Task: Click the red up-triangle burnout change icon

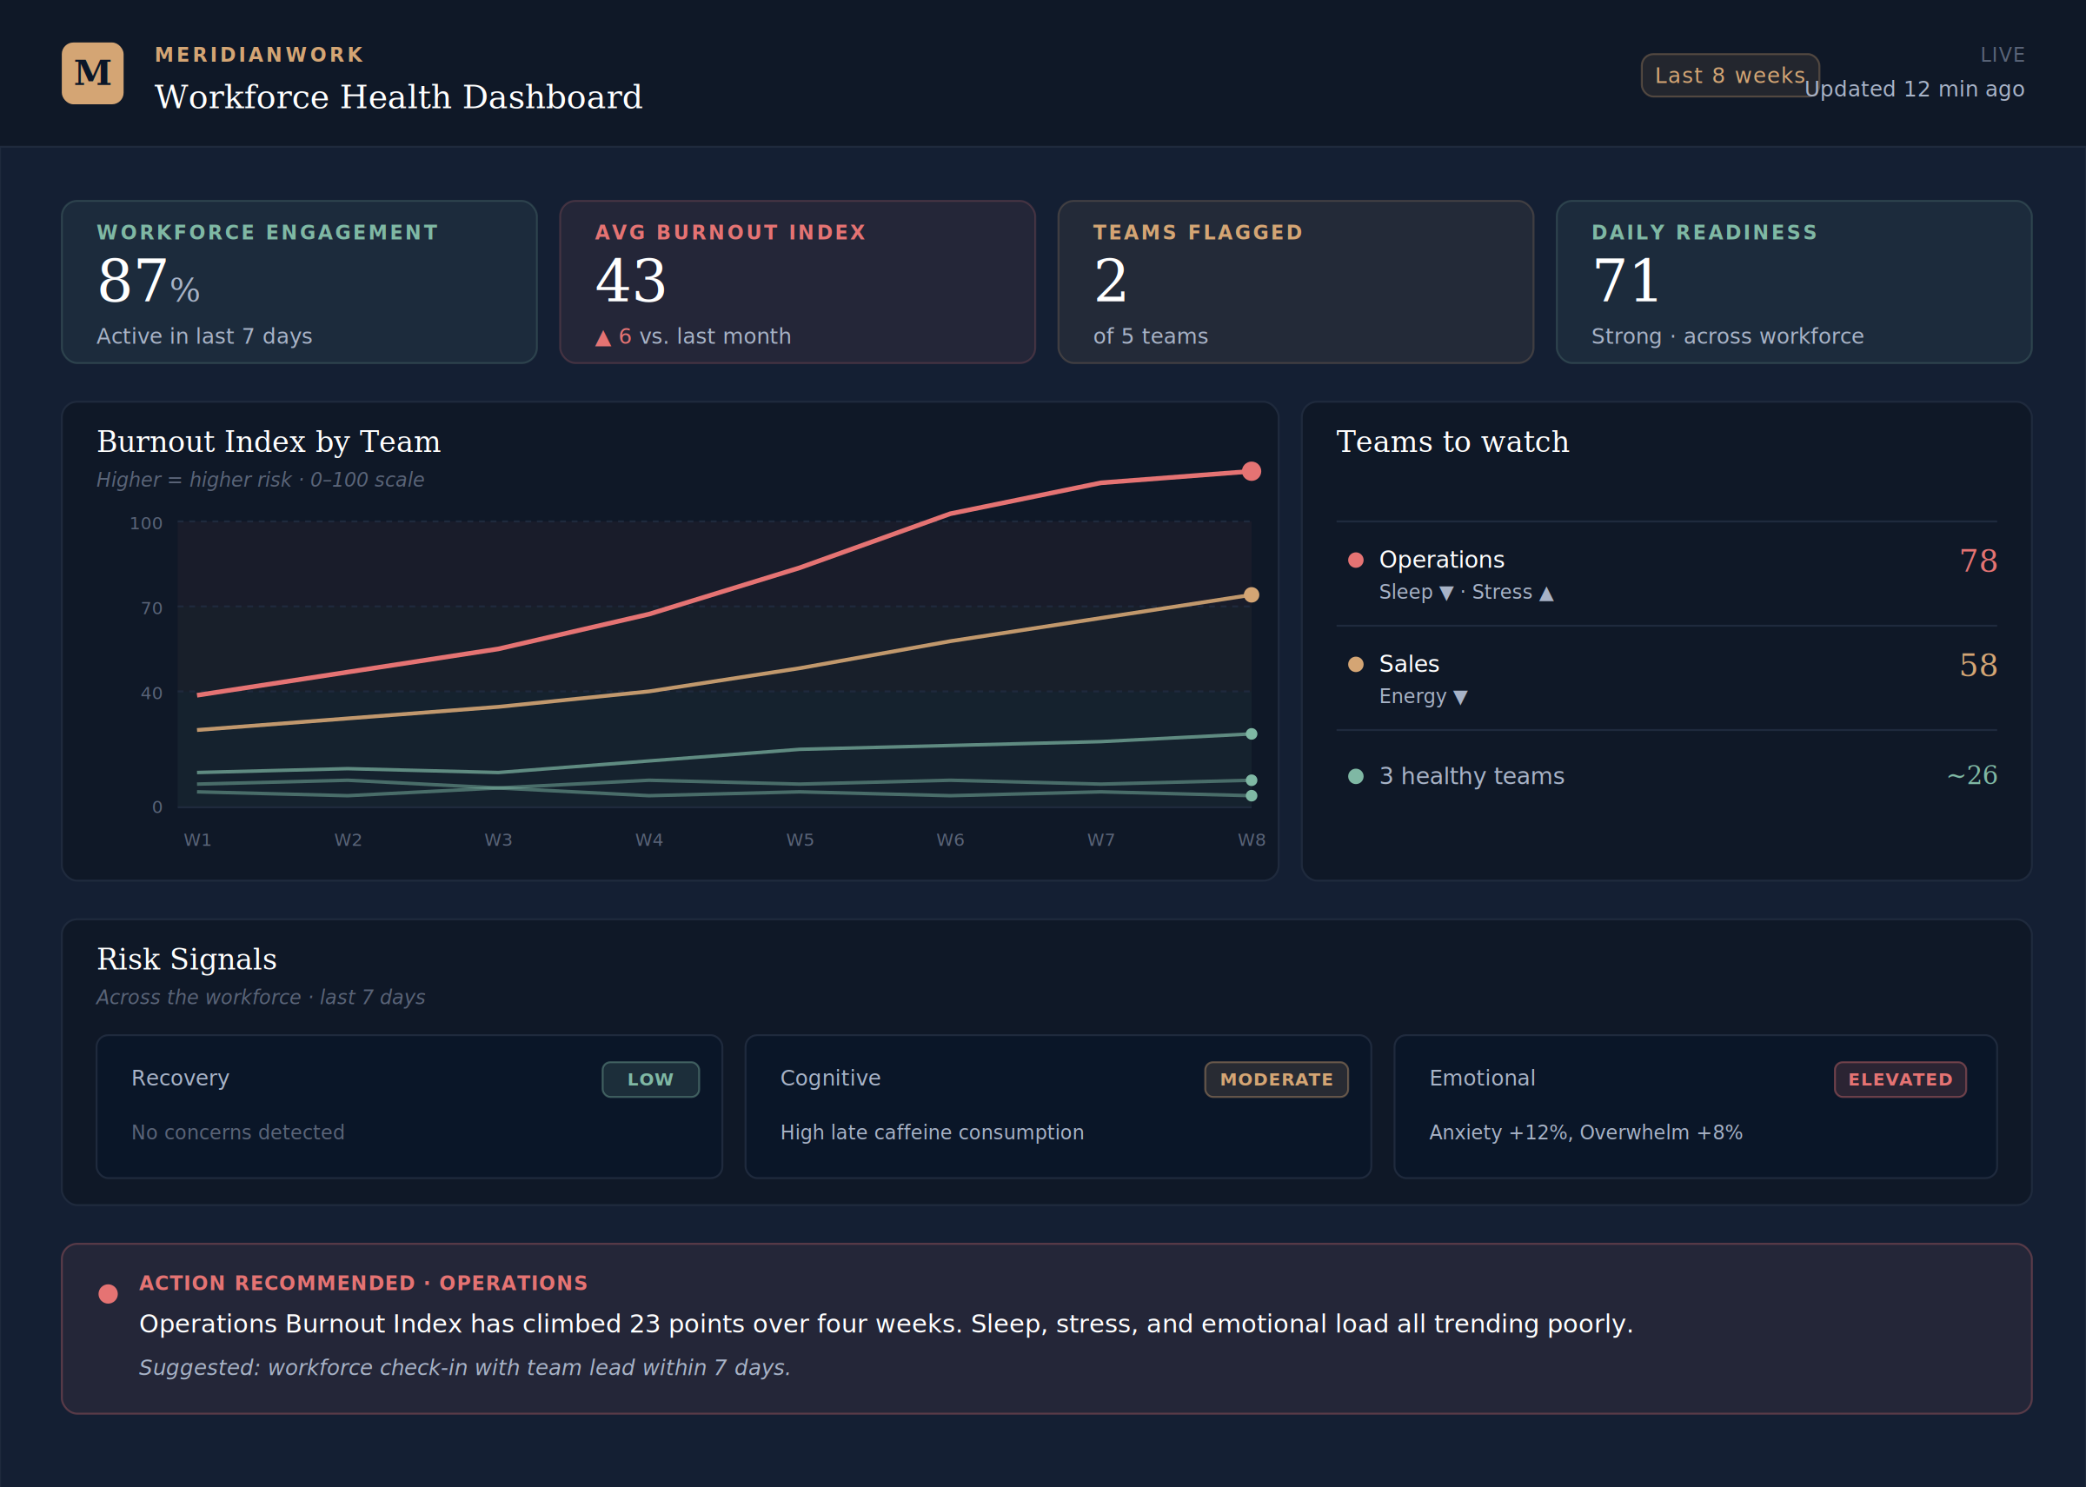Action: point(602,339)
